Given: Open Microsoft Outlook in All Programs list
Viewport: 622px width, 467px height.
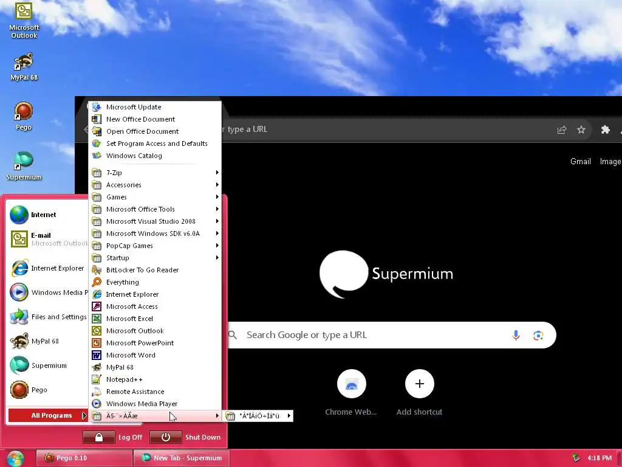Looking at the screenshot, I should 155,331.
